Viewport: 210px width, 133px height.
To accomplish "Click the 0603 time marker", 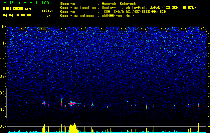I will coord(62,29).
